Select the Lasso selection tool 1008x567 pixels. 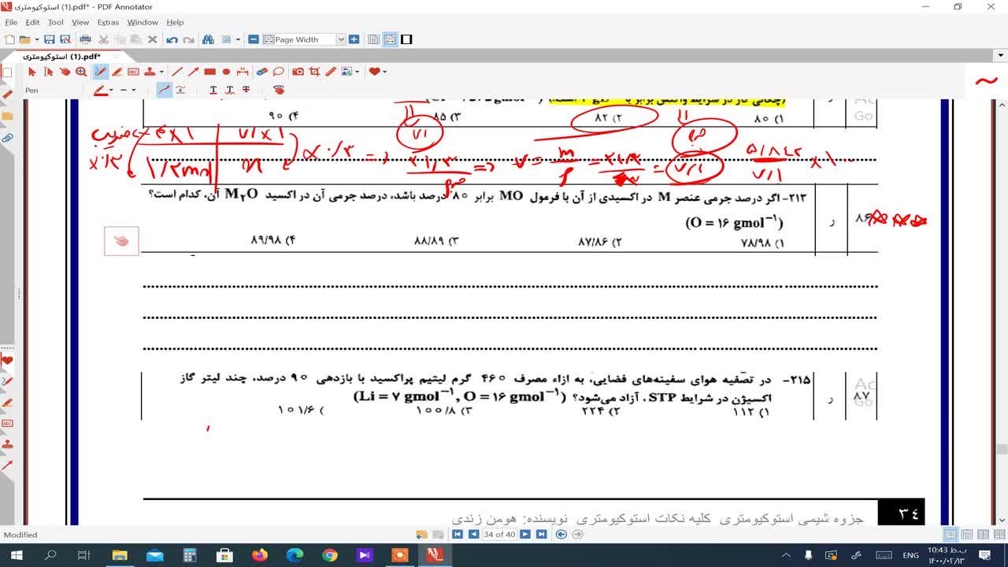279,72
